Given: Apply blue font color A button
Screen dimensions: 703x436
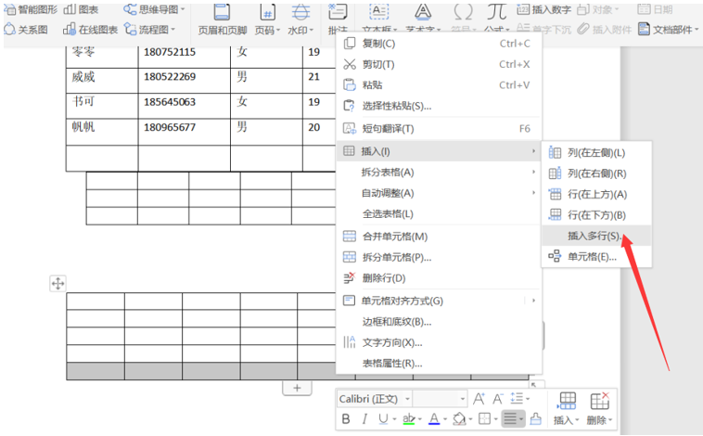Looking at the screenshot, I should click(x=434, y=419).
